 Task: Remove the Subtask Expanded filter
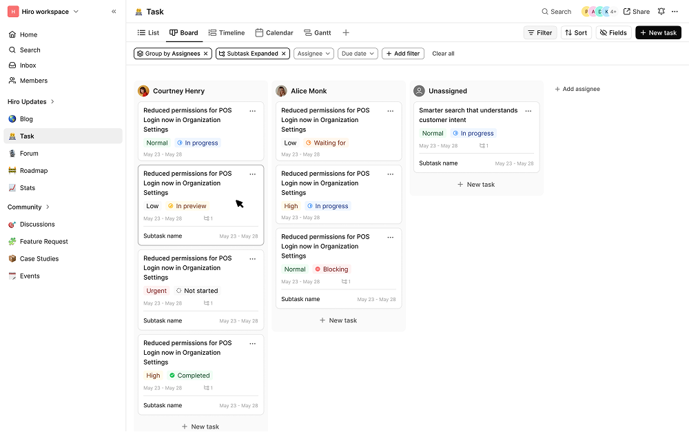284,54
